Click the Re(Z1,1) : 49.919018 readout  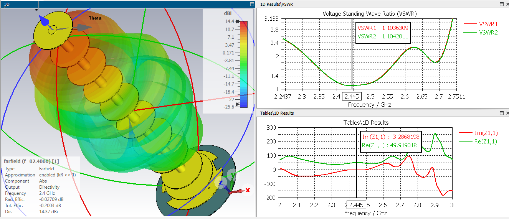click(390, 146)
